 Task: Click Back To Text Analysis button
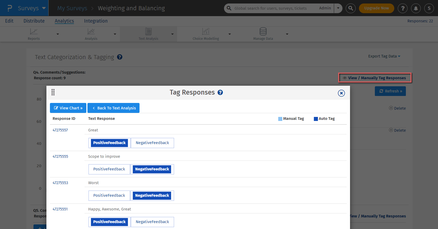113,108
